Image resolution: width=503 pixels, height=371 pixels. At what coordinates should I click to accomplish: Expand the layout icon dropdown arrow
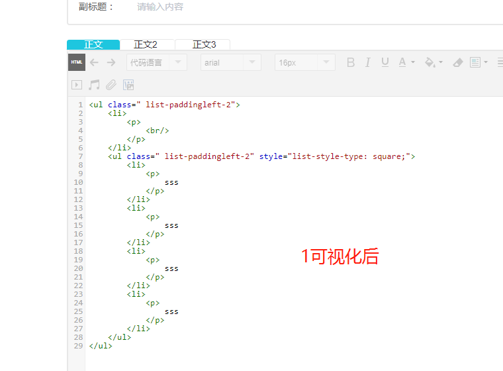click(486, 62)
